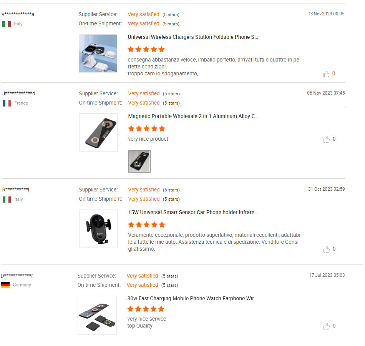Click the five-star rating on France review

(x=146, y=128)
